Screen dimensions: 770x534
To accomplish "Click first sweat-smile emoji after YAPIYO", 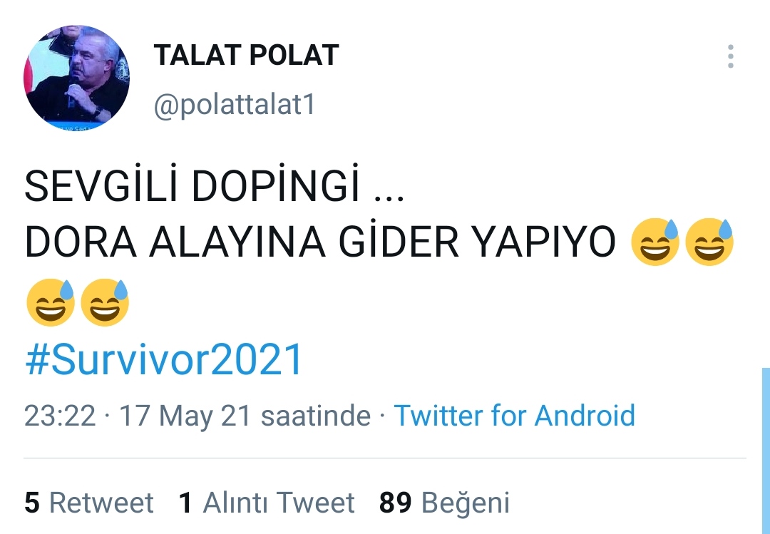I will click(655, 242).
